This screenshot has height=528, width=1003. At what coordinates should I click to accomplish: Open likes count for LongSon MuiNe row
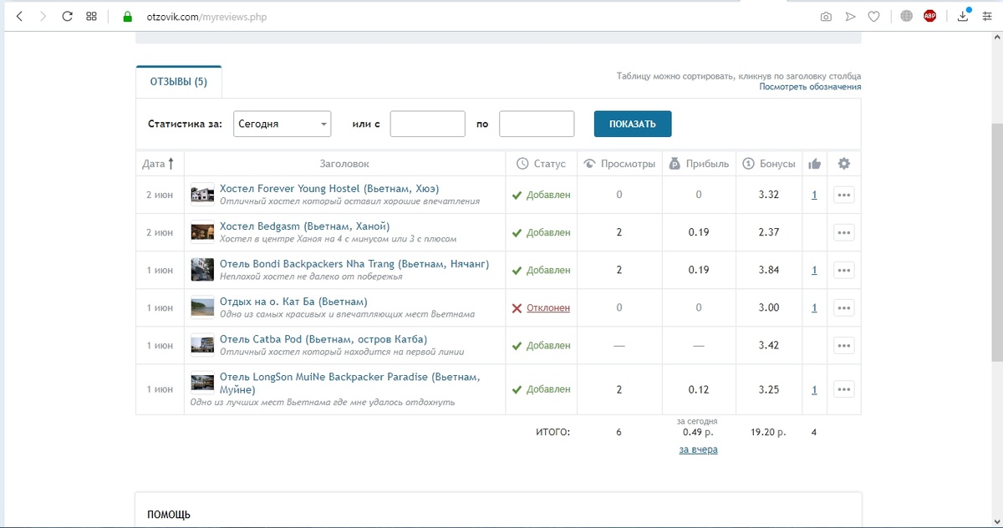click(x=814, y=389)
